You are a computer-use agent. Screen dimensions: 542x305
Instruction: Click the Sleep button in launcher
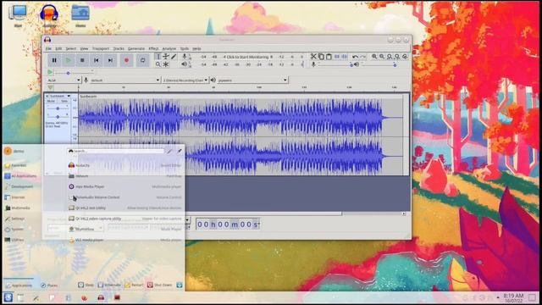click(86, 285)
